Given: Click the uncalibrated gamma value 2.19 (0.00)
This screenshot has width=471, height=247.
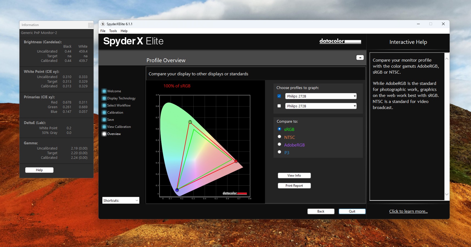Looking at the screenshot, I should tap(79, 148).
